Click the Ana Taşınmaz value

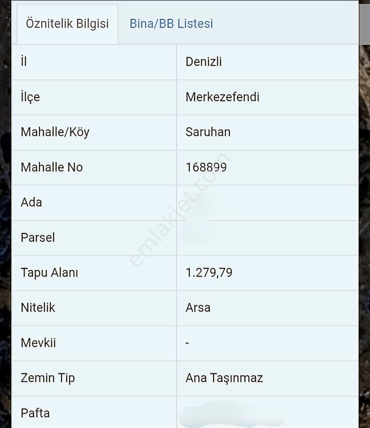click(x=224, y=378)
